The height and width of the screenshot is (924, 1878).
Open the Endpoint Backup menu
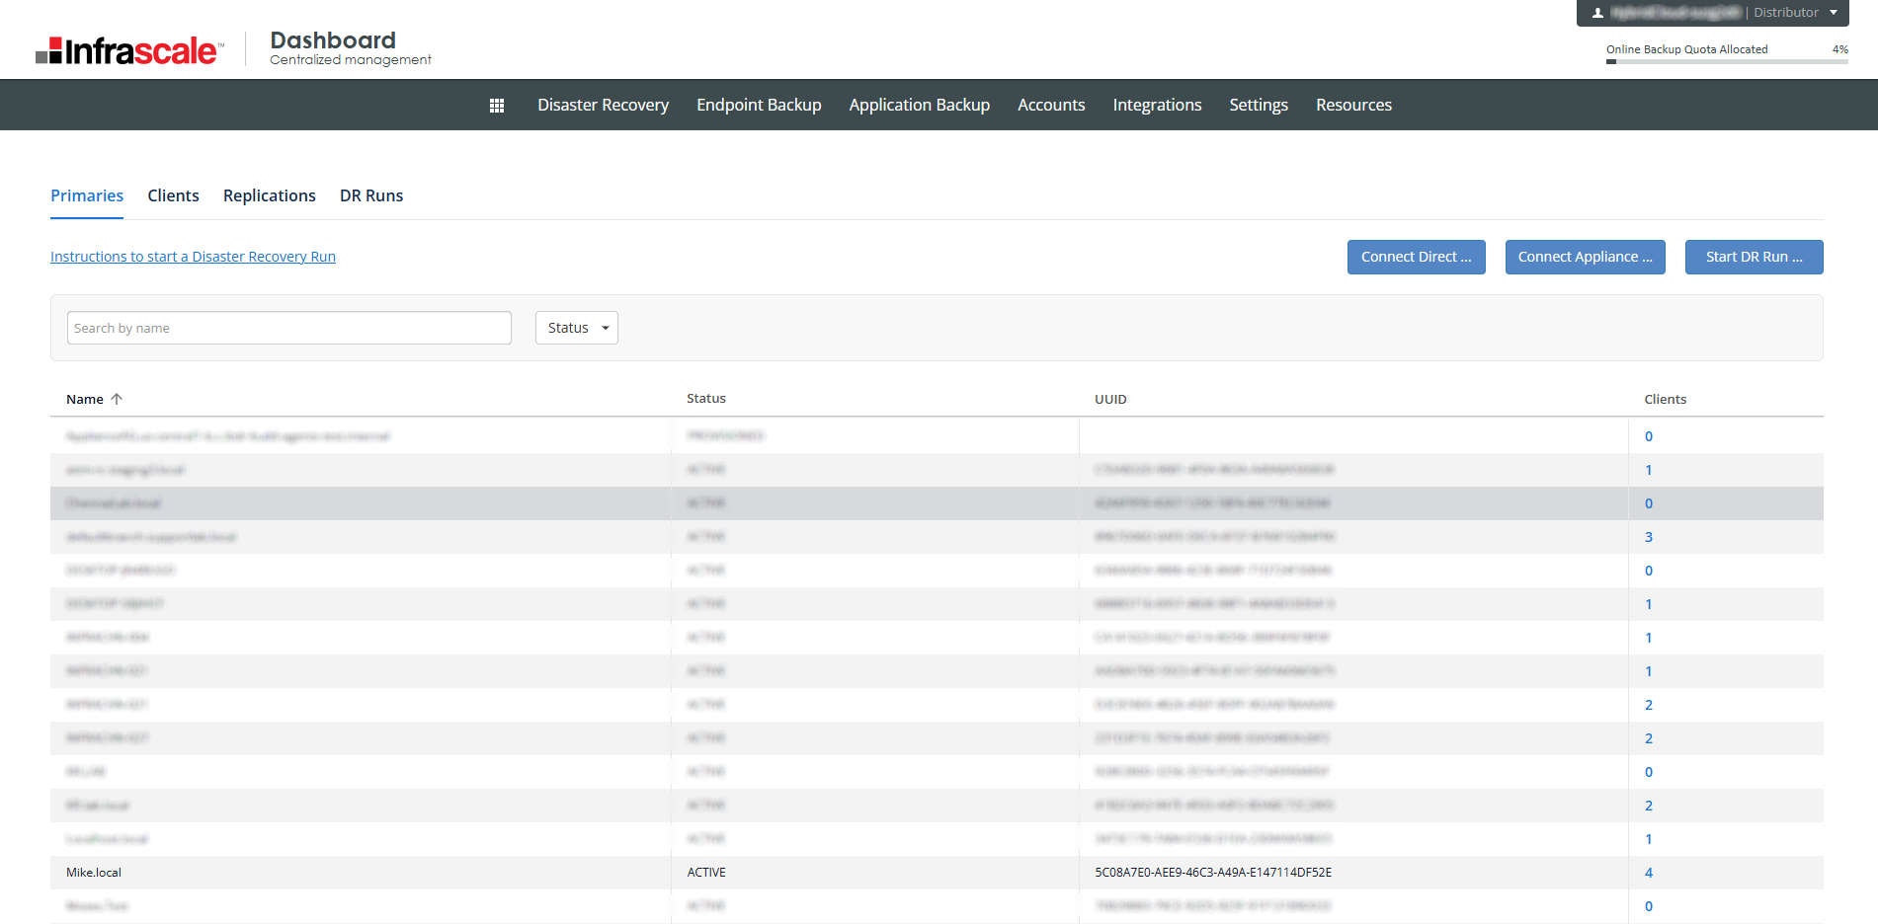(x=759, y=106)
